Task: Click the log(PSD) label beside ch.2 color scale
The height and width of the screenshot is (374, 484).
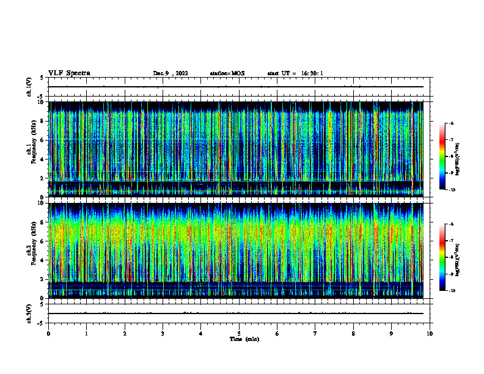Action: tap(458, 260)
